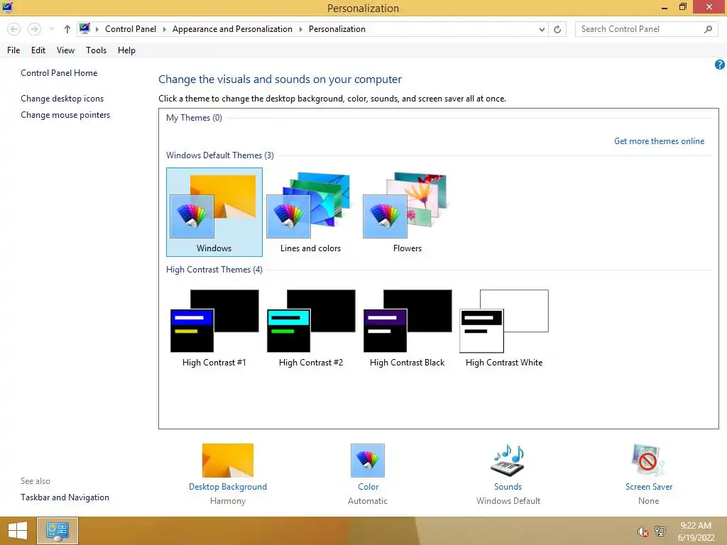
Task: Expand arrow after Control Panel breadcrumb
Action: (164, 29)
